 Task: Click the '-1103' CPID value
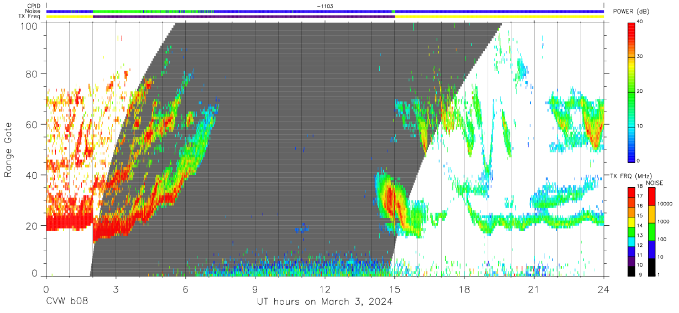(325, 6)
